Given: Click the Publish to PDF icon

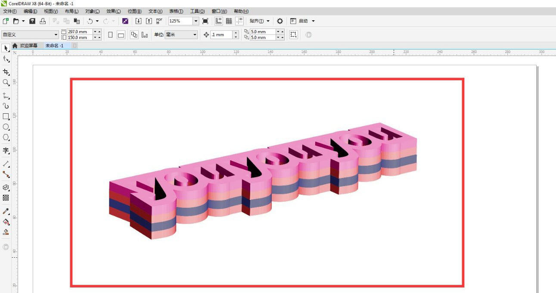Looking at the screenshot, I should (x=159, y=21).
